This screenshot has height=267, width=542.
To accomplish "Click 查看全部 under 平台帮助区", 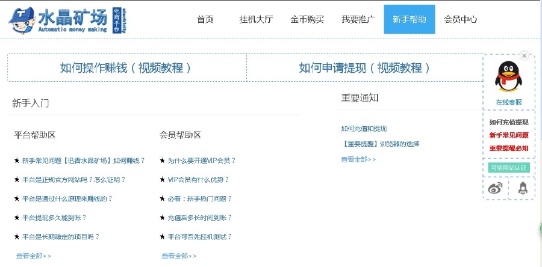I will point(33,256).
